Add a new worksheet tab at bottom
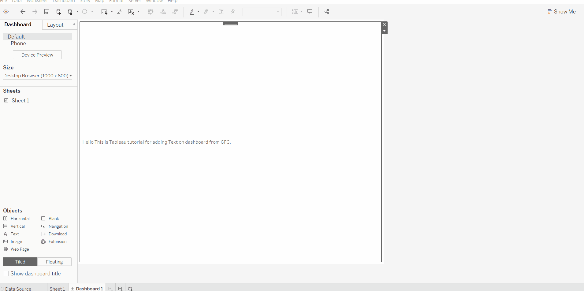The image size is (584, 291). (111, 289)
